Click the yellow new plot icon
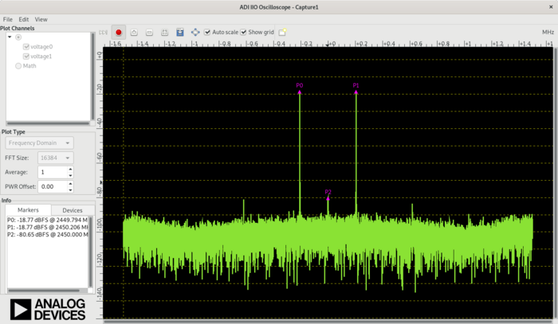558x324 pixels. pyautogui.click(x=282, y=33)
